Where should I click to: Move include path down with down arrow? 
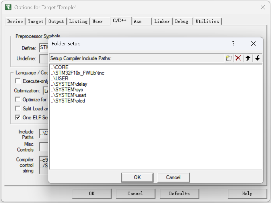[257, 58]
